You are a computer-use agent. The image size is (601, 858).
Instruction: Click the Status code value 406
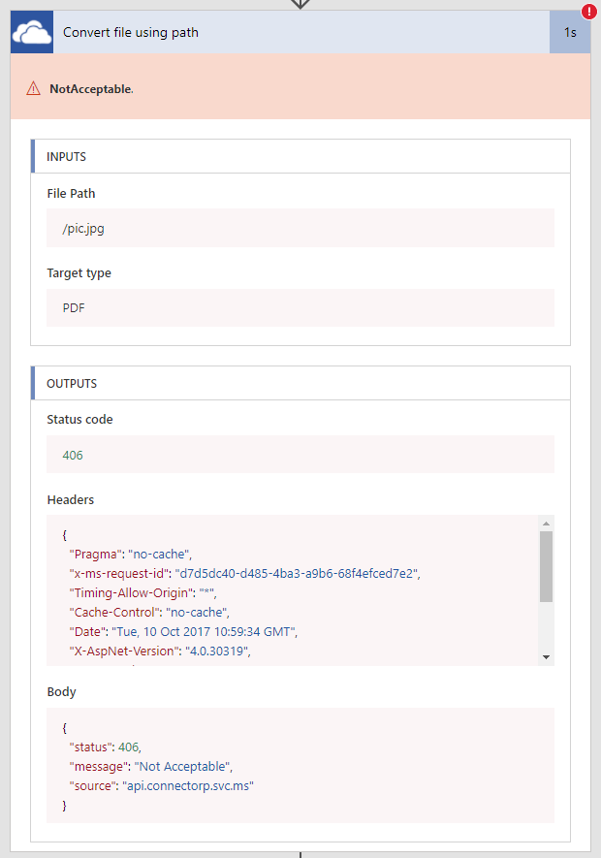(300, 454)
